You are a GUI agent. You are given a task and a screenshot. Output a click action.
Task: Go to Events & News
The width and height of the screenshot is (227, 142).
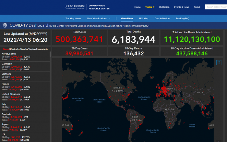click(182, 7)
